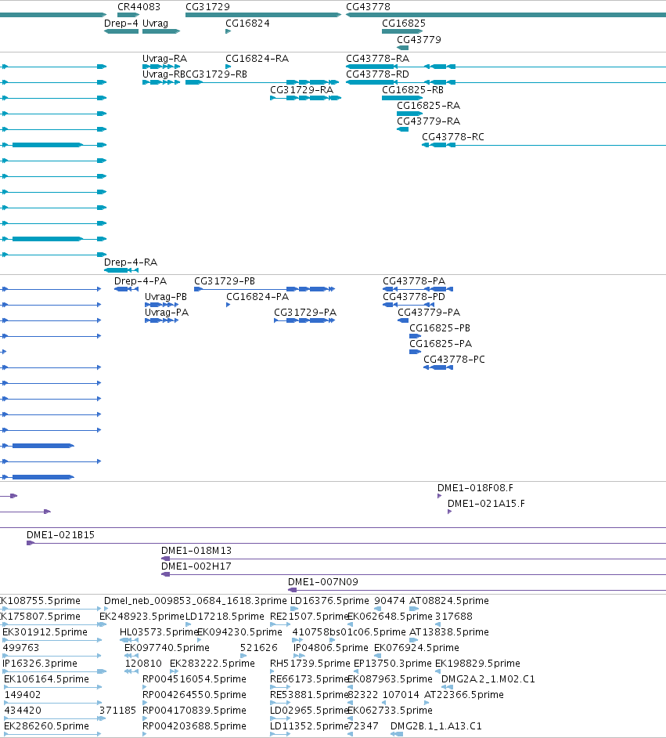This screenshot has height=738, width=666.
Task: Click the EK076924.5prime EST label
Action: click(416, 648)
